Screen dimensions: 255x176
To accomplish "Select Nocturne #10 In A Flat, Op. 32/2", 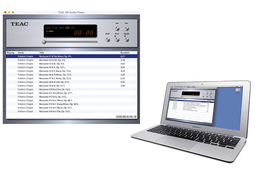I will (72, 89).
